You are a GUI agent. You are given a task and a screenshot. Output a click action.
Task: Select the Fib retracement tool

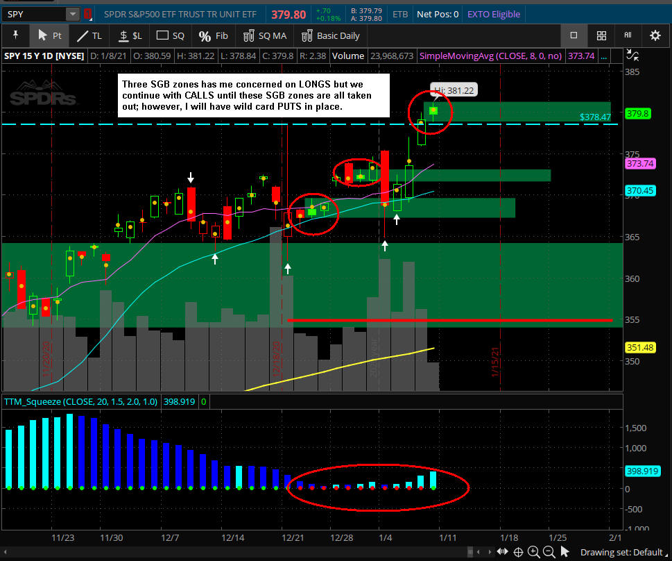[213, 35]
